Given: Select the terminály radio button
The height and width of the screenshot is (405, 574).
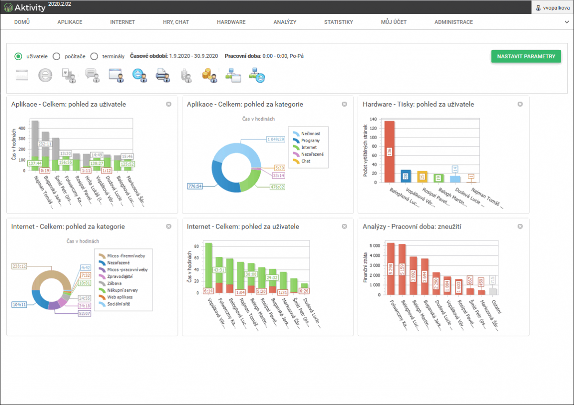Looking at the screenshot, I should [x=94, y=56].
